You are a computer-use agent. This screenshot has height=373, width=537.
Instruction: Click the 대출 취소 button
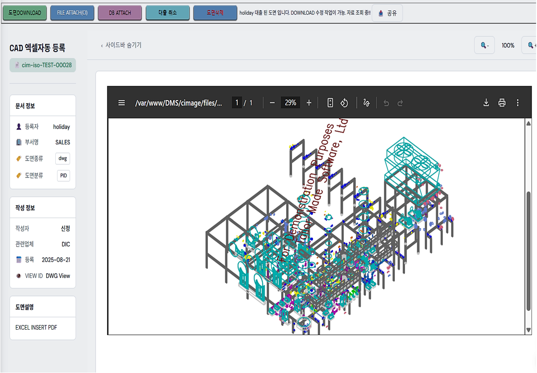pos(167,13)
